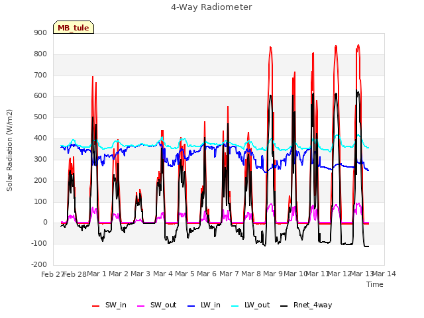Click the Mar 9 x-axis label
The image size is (424, 318).
point(273,274)
